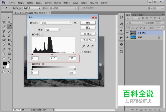Select the Pen tool
The height and width of the screenshot is (112, 166).
point(4,49)
